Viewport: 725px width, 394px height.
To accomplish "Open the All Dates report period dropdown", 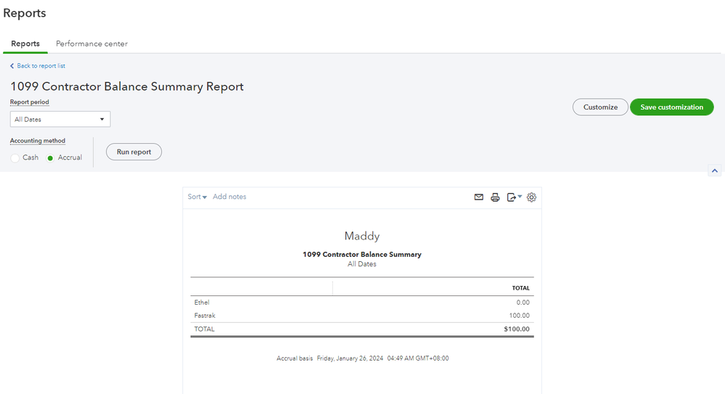I will pos(60,119).
